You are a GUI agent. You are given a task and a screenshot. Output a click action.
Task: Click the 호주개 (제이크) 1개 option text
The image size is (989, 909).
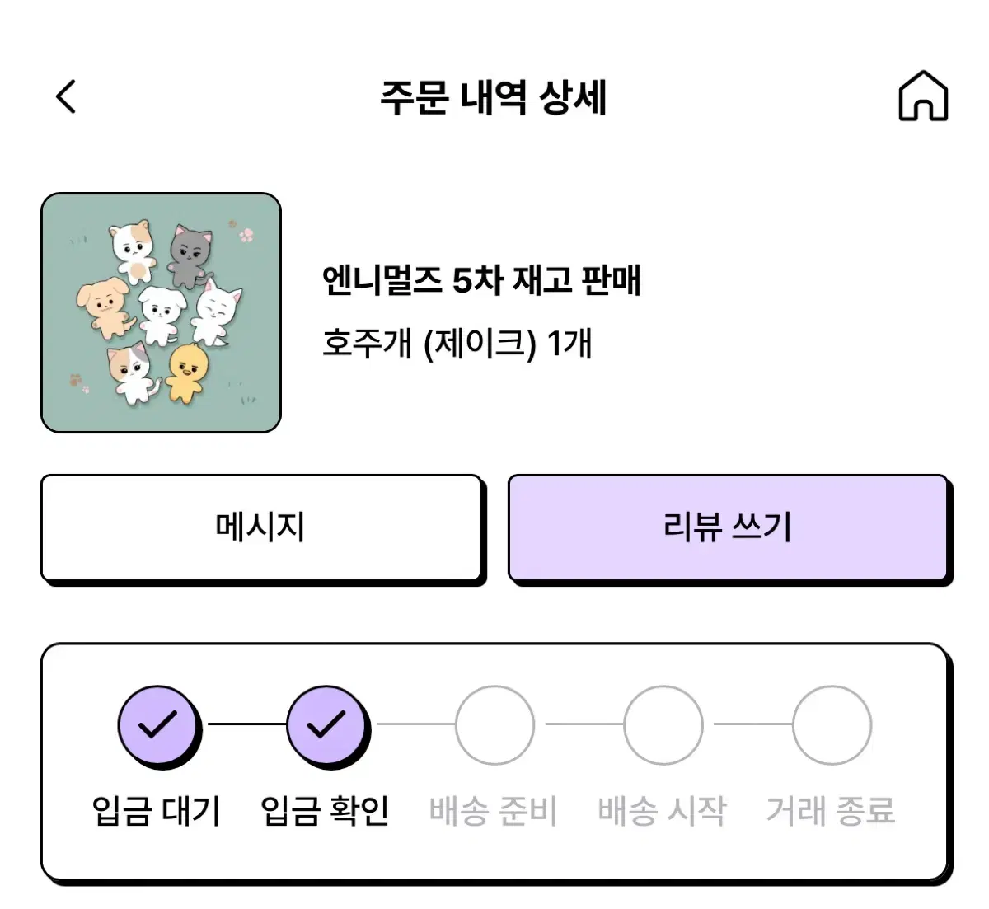point(457,343)
